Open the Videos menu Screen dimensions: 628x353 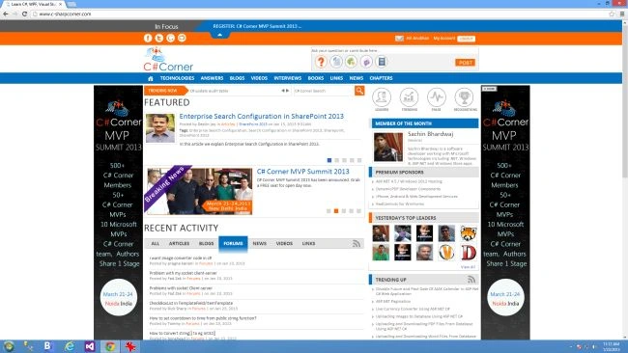259,78
